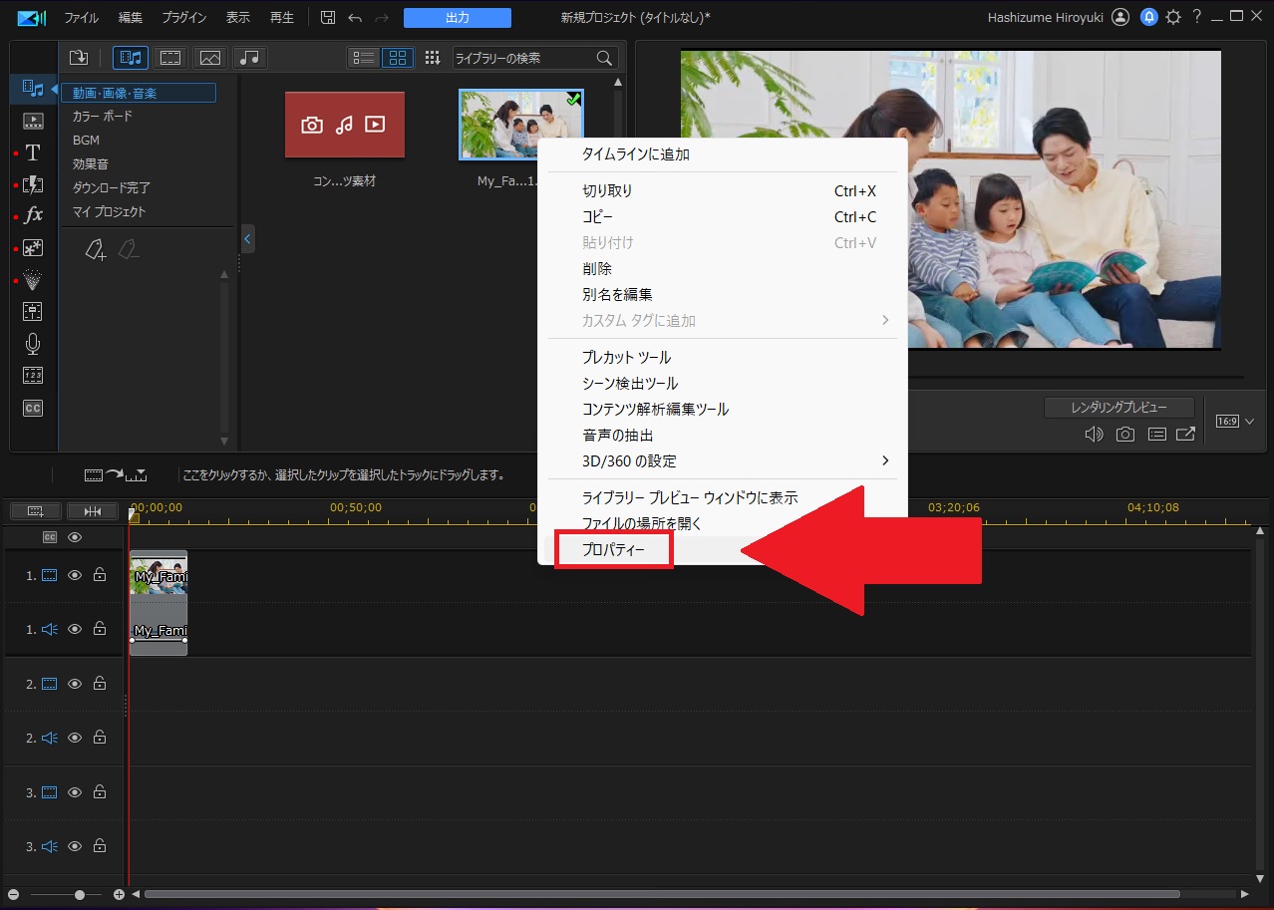The width and height of the screenshot is (1274, 910).
Task: Open the 表示 menu
Action: pos(238,18)
